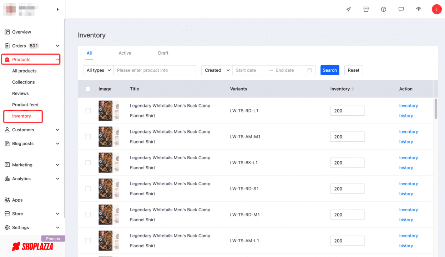Open Inventory history for LW-TS-RD-S1
The width and height of the screenshot is (445, 257).
(x=409, y=189)
